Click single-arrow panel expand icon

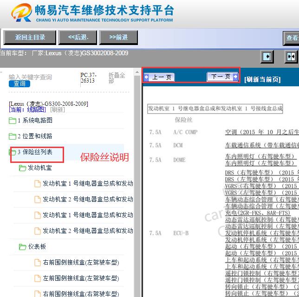267,57
